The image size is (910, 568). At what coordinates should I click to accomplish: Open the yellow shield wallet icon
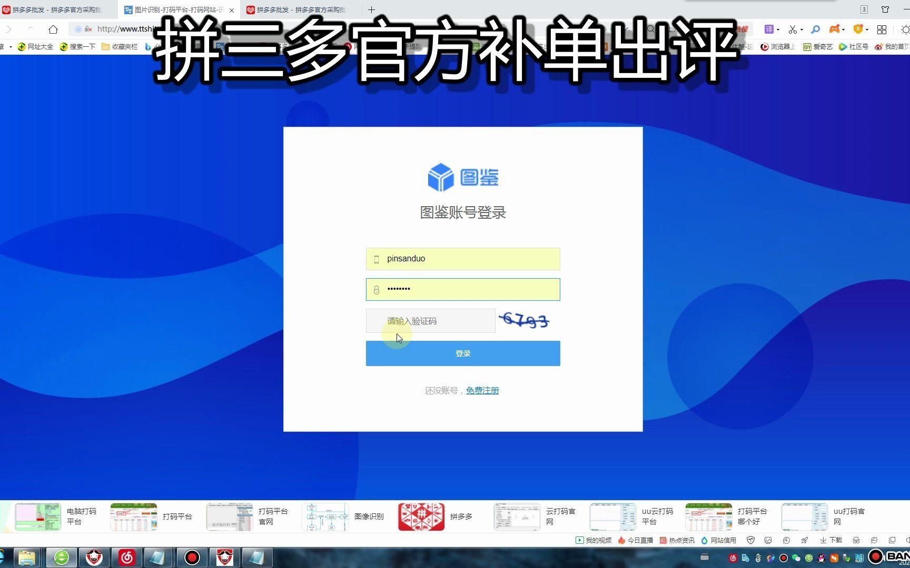[858, 29]
